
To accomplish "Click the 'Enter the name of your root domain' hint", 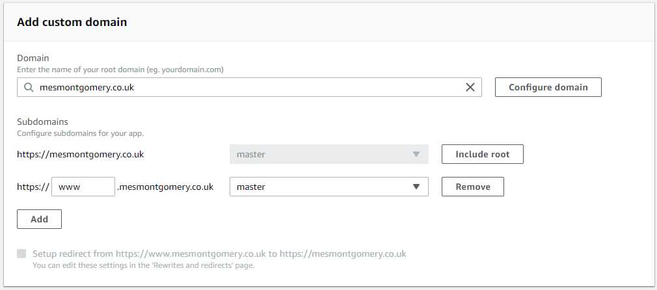I will [x=124, y=69].
